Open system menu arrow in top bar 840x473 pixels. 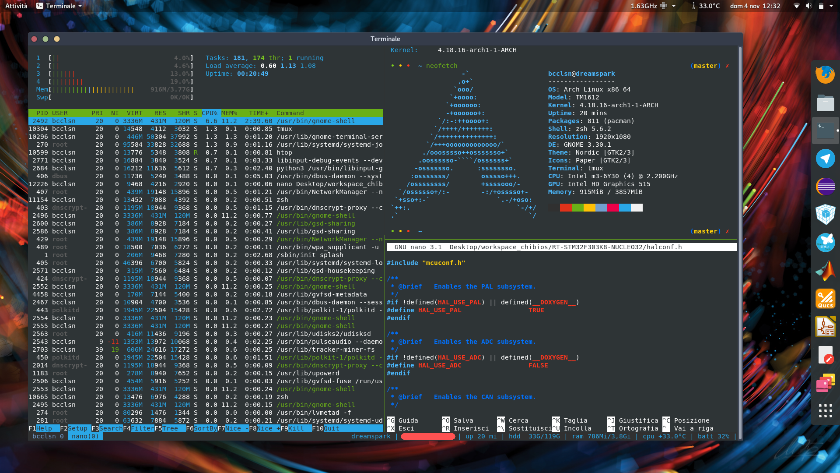(831, 6)
